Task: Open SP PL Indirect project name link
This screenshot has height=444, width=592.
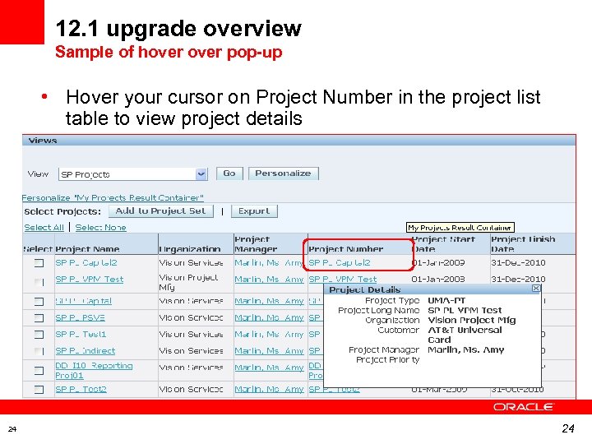Action: 86,351
